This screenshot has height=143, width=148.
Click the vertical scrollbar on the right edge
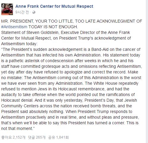pos(147,71)
